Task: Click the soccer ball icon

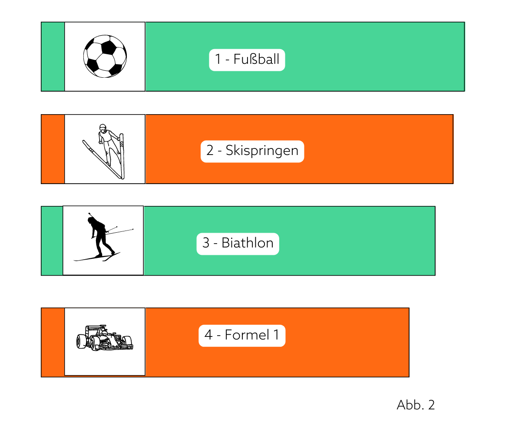Action: click(x=105, y=56)
